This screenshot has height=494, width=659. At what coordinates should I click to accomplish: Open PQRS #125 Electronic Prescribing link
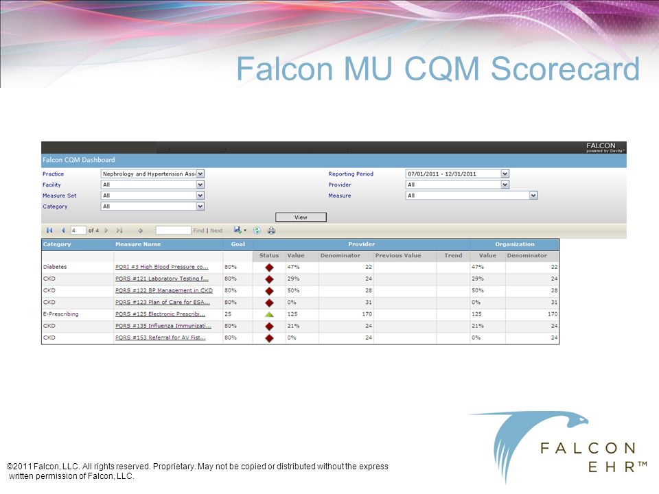[x=160, y=314]
